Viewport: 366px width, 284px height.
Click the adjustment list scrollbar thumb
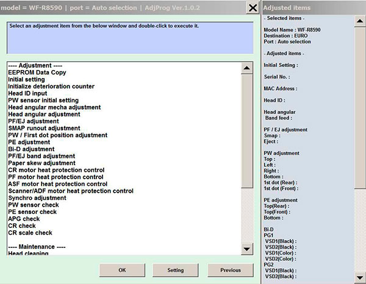click(x=246, y=131)
